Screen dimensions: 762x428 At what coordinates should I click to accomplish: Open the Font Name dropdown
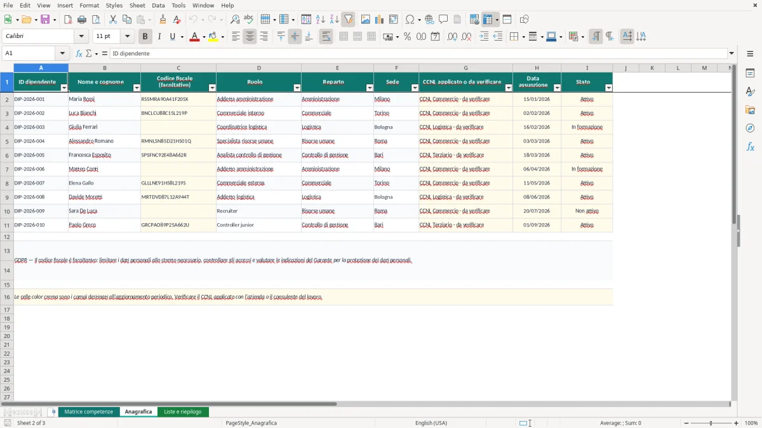(81, 37)
